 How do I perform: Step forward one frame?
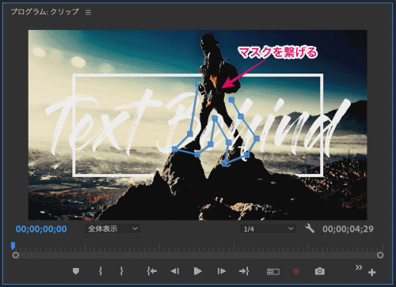coord(221,271)
